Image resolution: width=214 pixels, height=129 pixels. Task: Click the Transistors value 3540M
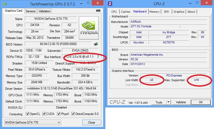[69, 38]
